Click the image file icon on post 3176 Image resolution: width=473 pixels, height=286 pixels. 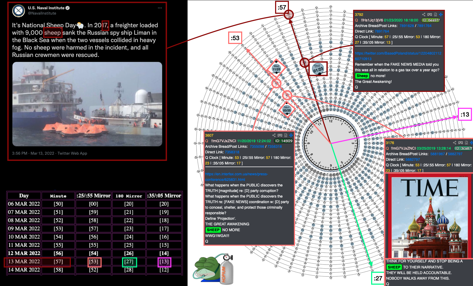point(466,143)
